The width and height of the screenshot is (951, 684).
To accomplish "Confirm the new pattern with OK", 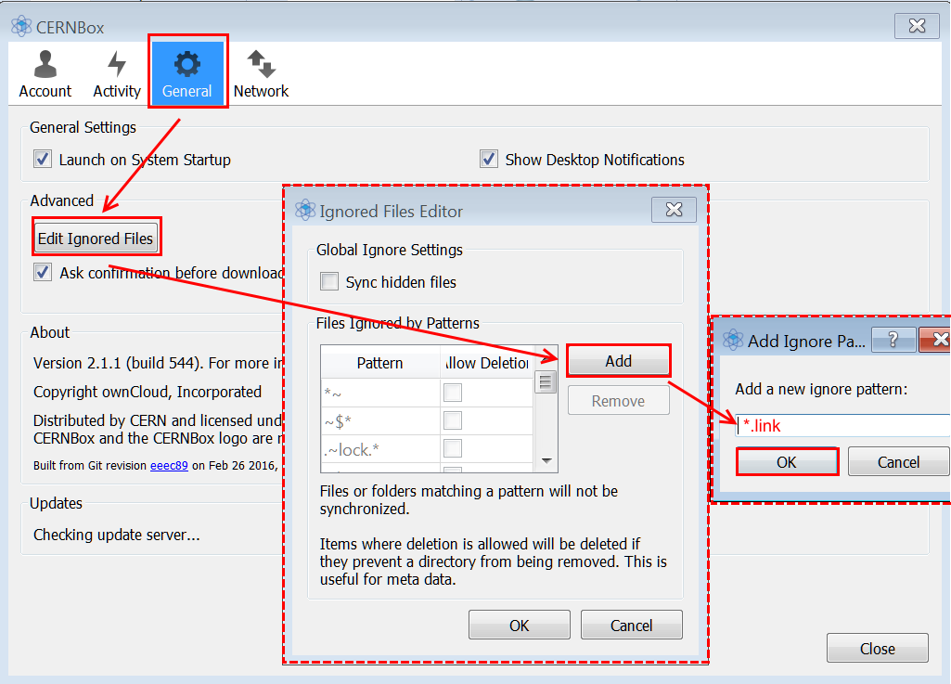I will tap(787, 462).
